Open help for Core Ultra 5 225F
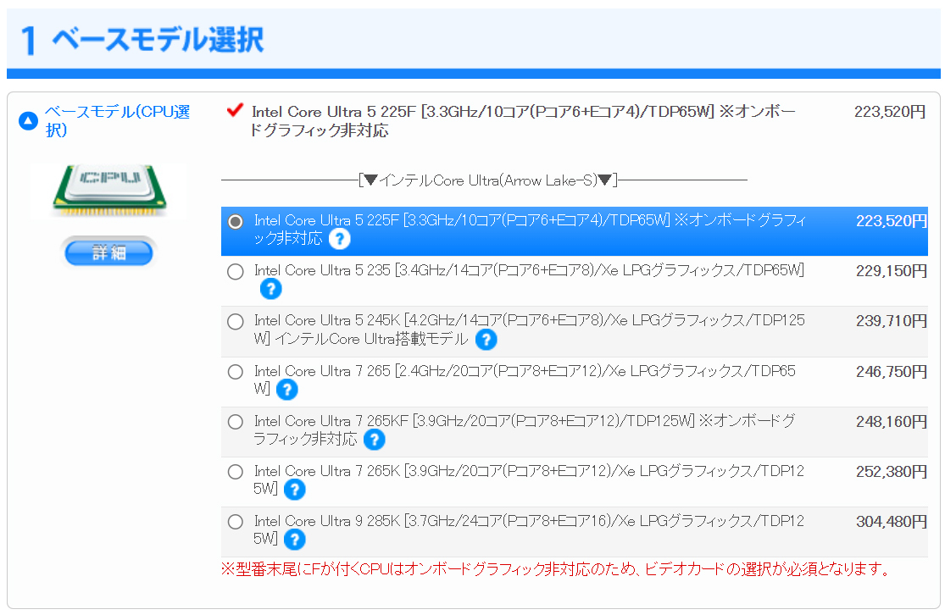Viewport: 945px width, 615px height. tap(339, 239)
